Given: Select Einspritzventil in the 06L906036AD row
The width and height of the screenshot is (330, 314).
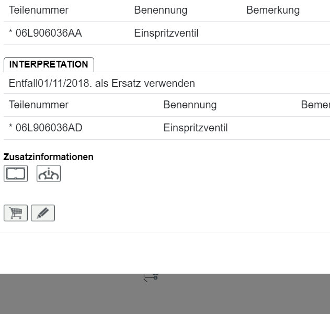Looking at the screenshot, I should (x=196, y=128).
